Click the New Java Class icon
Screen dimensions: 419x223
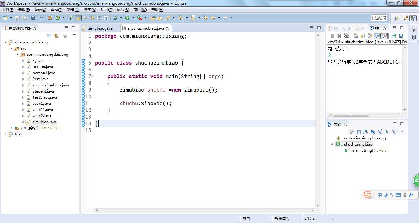coord(58,18)
